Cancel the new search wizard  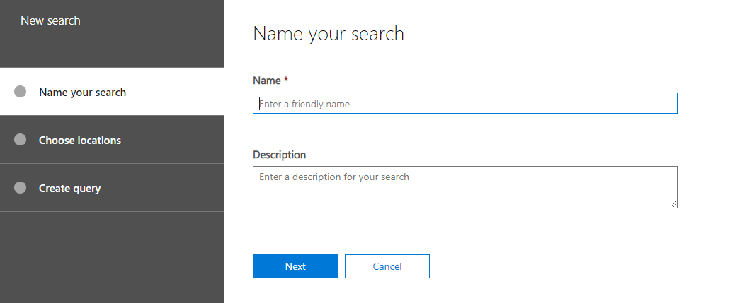pos(387,266)
